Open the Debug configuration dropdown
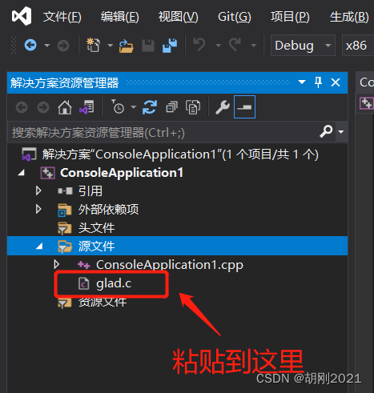The height and width of the screenshot is (393, 374). (x=303, y=46)
